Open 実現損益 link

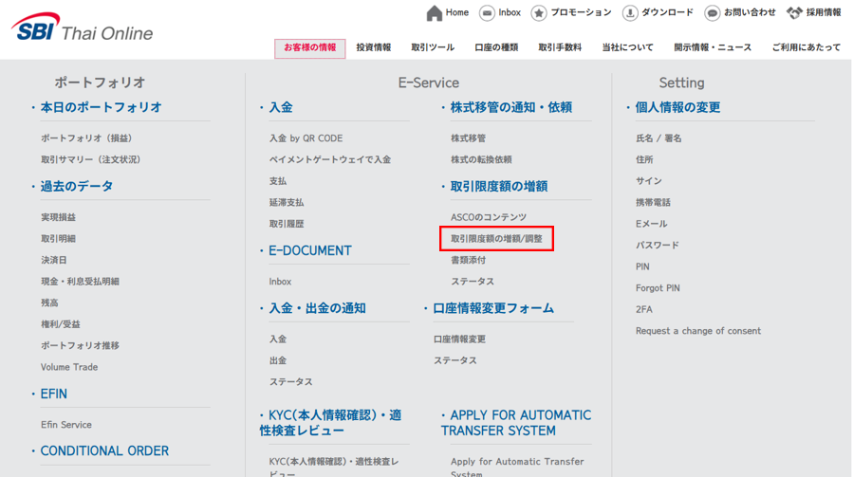point(58,217)
